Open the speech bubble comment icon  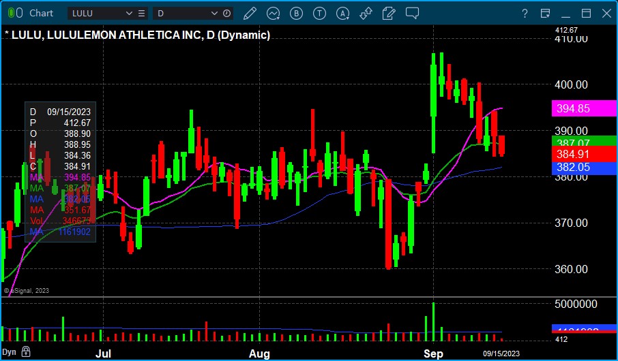tap(412, 13)
